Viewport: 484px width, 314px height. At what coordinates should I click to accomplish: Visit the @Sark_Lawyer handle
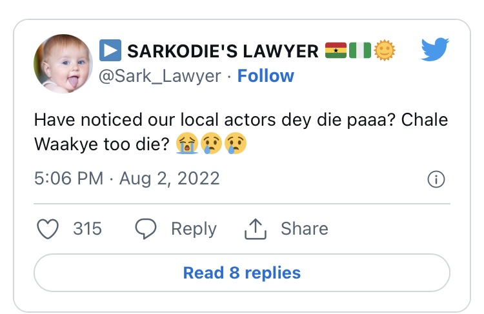pyautogui.click(x=160, y=76)
